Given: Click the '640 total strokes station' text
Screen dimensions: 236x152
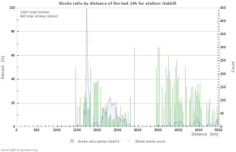Looking at the screenshot, I should (39, 16).
